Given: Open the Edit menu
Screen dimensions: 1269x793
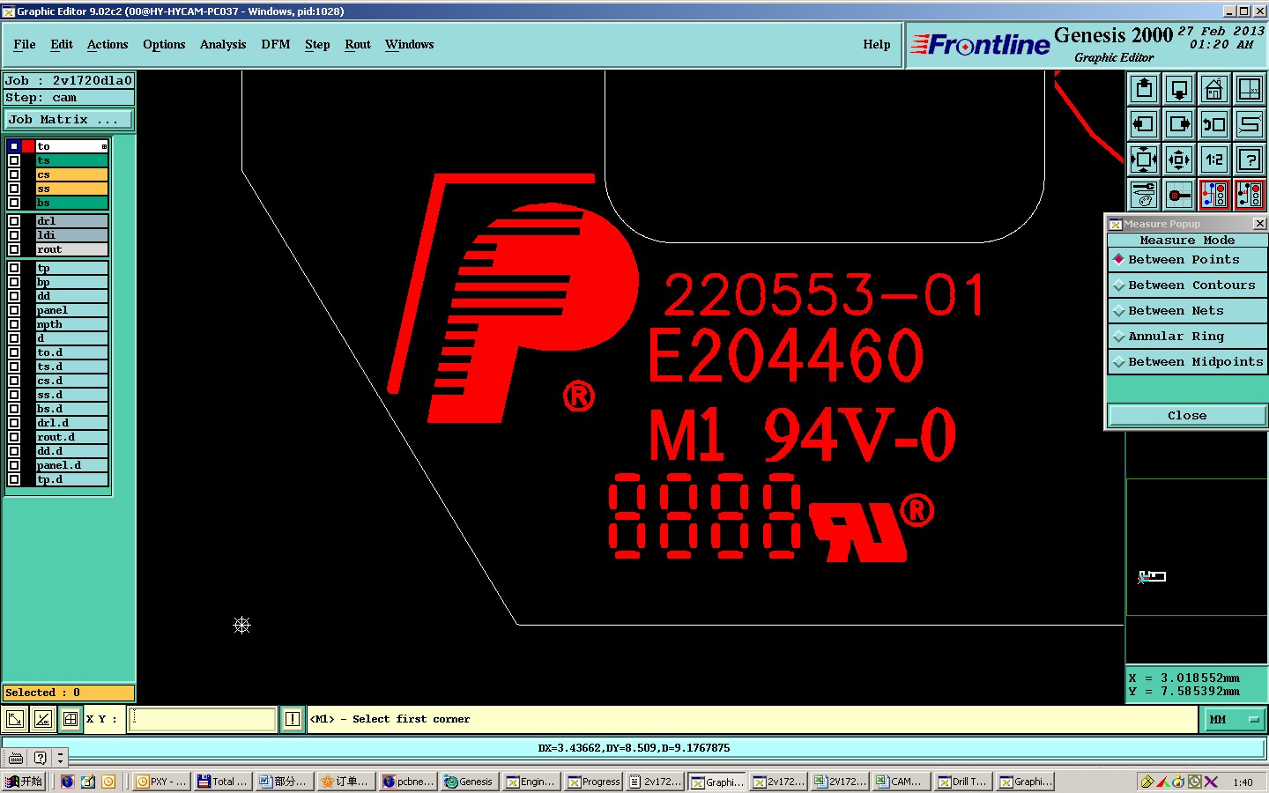Looking at the screenshot, I should click(62, 44).
